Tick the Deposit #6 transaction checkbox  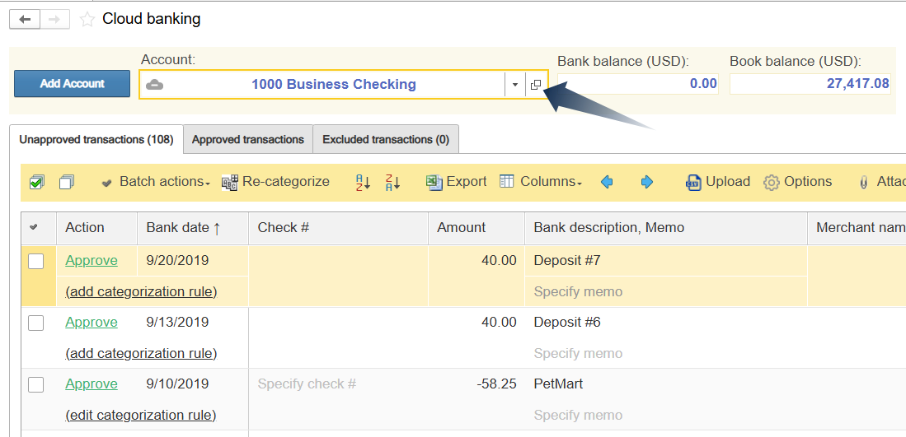[36, 323]
